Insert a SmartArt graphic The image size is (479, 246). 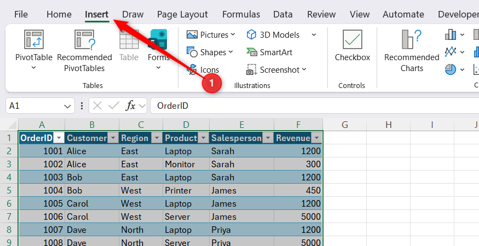269,52
